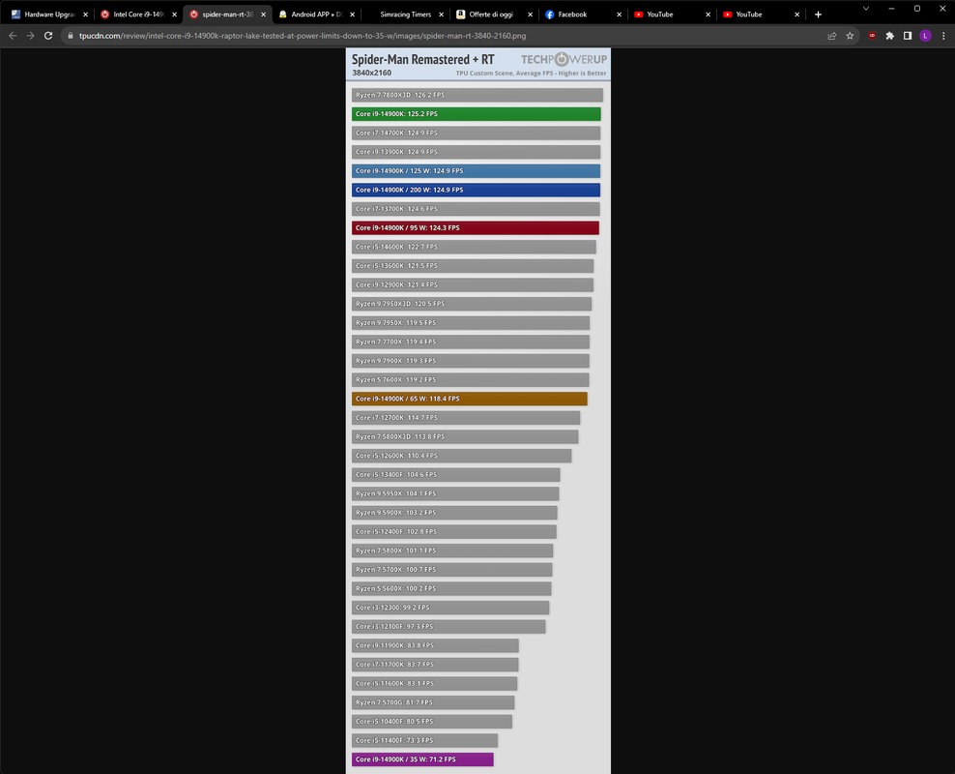
Task: Click the orange 14900K / 65 W bar
Action: (469, 399)
